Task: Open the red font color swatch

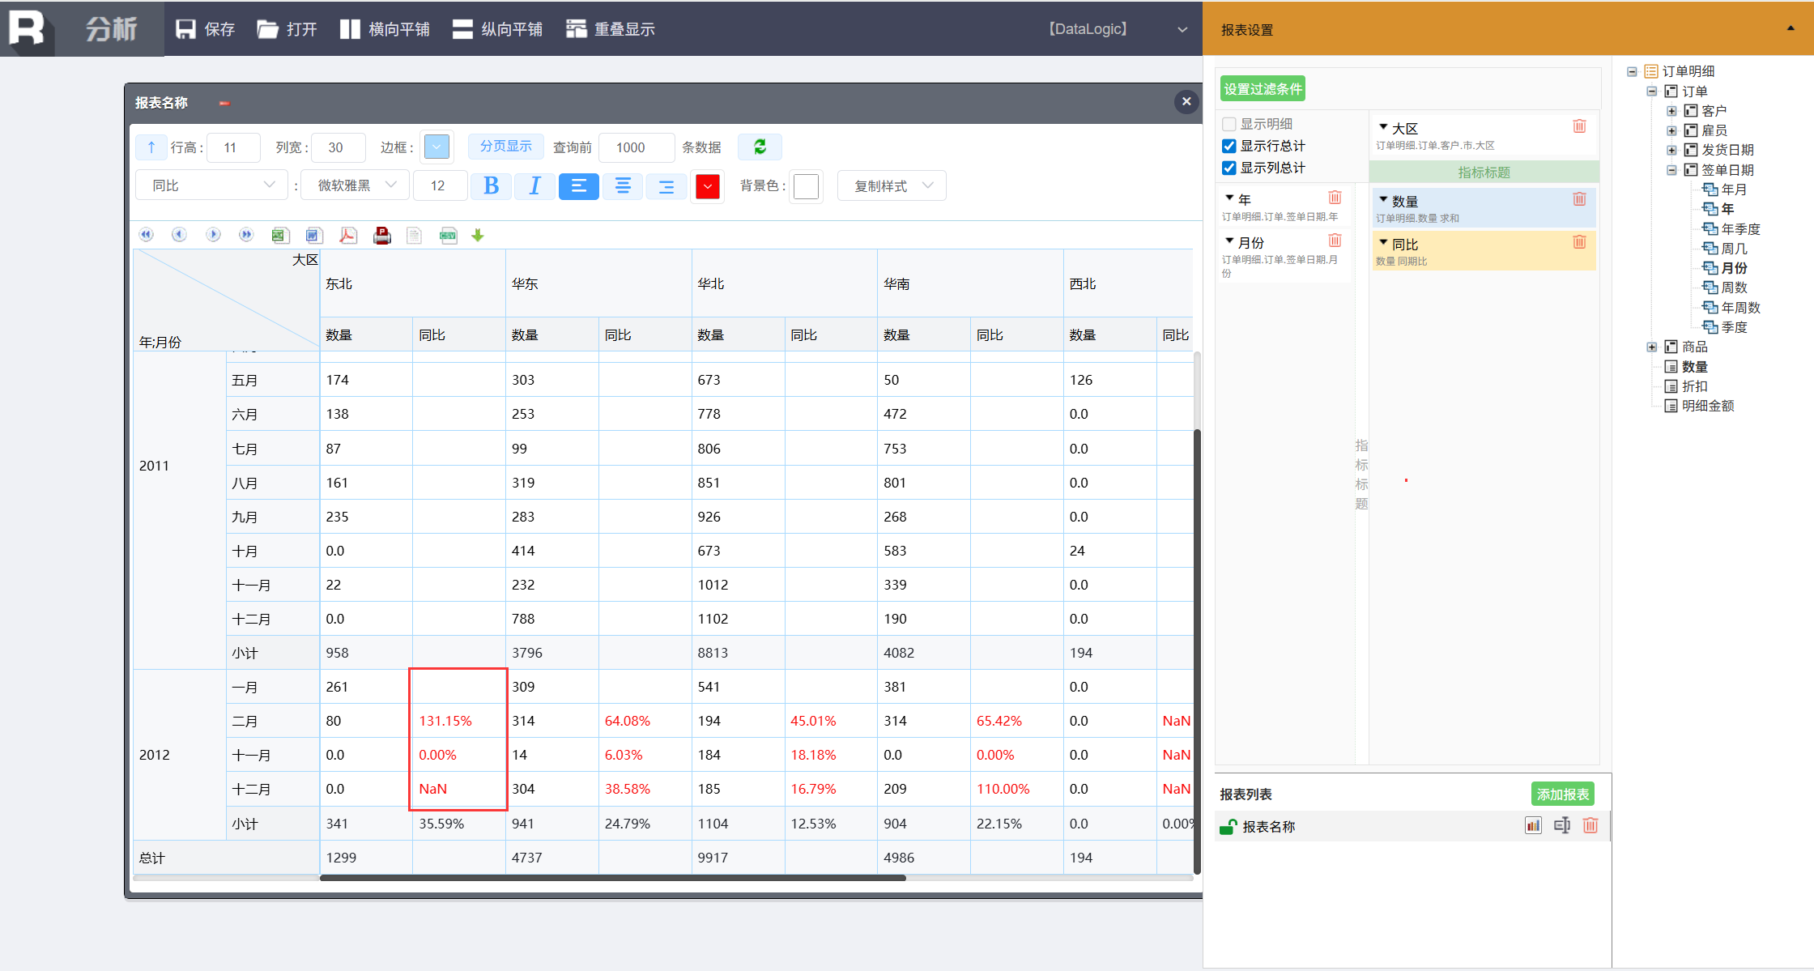Action: pos(707,186)
